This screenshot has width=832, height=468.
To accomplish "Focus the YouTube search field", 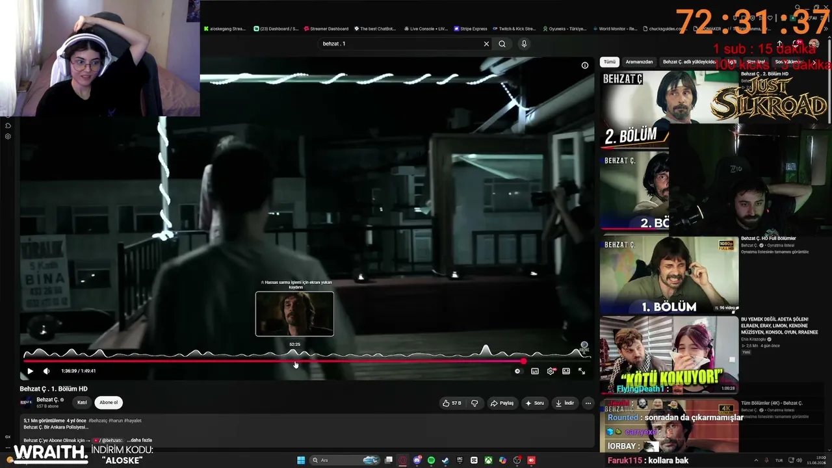I will pos(401,44).
